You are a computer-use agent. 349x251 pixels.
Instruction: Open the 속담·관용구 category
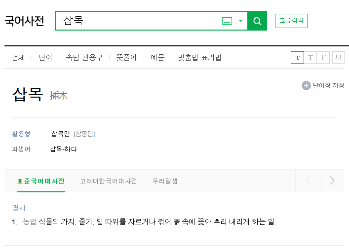84,58
